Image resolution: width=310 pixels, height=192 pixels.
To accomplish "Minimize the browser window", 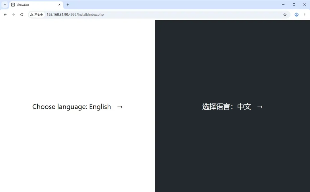I will (x=283, y=5).
